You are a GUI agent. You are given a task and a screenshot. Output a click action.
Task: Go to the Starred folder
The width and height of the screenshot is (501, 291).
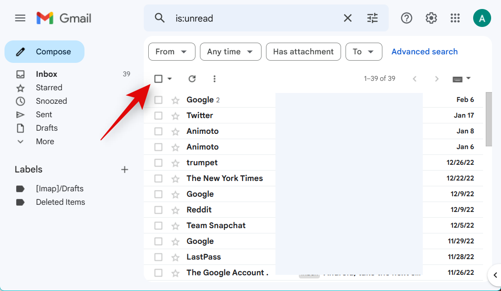[x=49, y=88]
